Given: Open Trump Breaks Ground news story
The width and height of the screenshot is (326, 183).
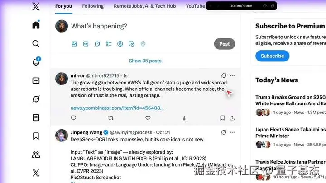Looking at the screenshot, I should (x=290, y=100).
